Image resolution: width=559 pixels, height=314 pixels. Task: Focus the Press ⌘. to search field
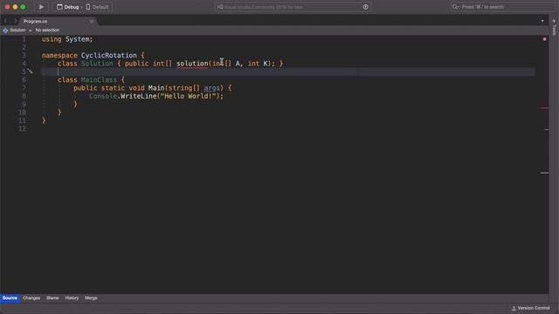pyautogui.click(x=503, y=7)
